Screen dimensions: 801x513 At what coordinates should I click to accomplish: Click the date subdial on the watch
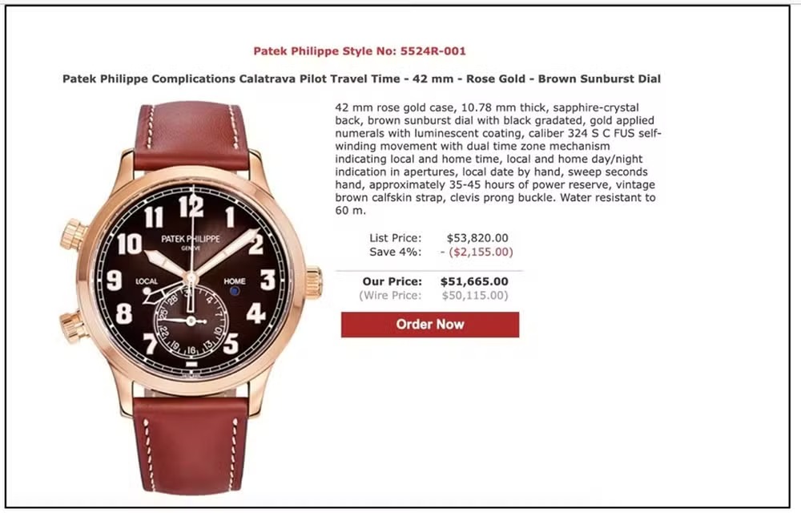pyautogui.click(x=191, y=321)
